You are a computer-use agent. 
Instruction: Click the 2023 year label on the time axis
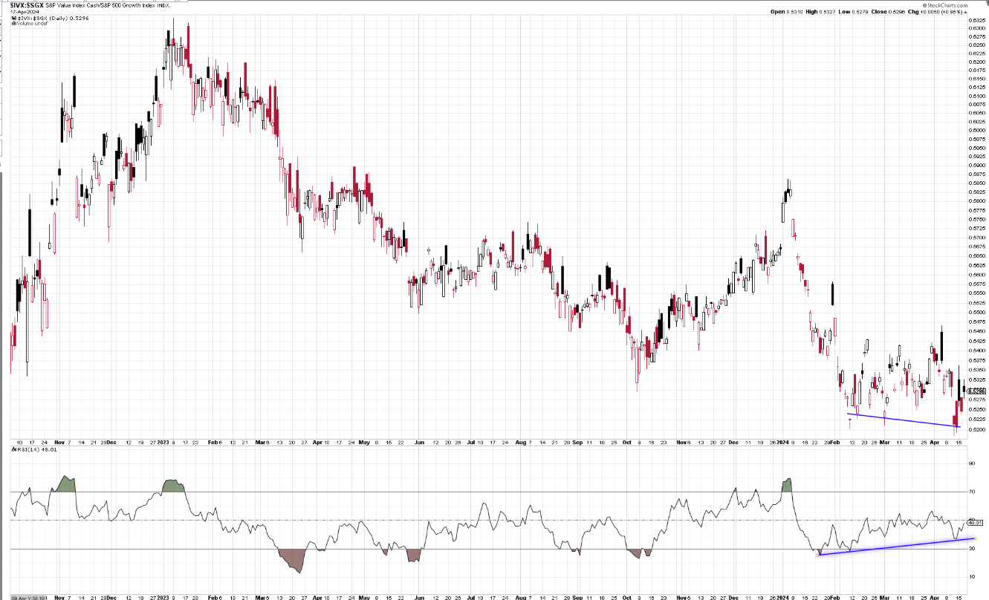pyautogui.click(x=165, y=441)
